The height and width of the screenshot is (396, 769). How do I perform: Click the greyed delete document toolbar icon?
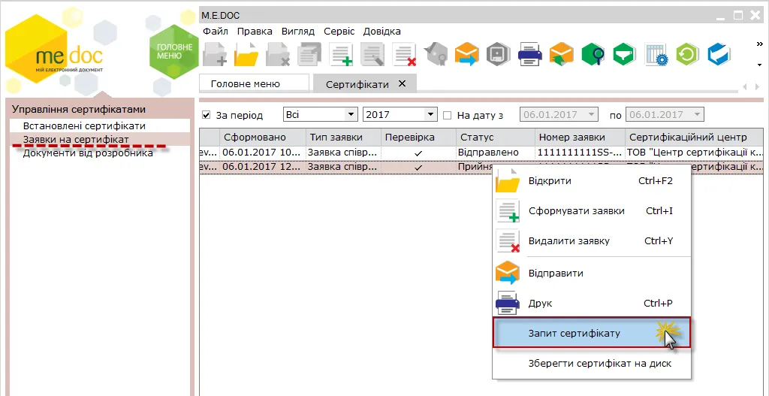pos(278,54)
